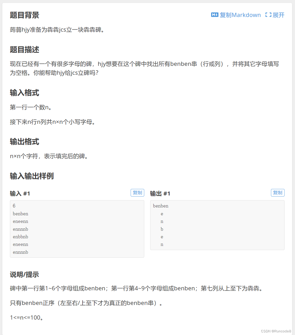Click the line starting '碑中第一行第1~6个字母'
The height and width of the screenshot is (335, 295).
[136, 288]
